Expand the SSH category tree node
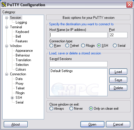The height and width of the screenshot is (130, 134). click(x=12, y=98)
